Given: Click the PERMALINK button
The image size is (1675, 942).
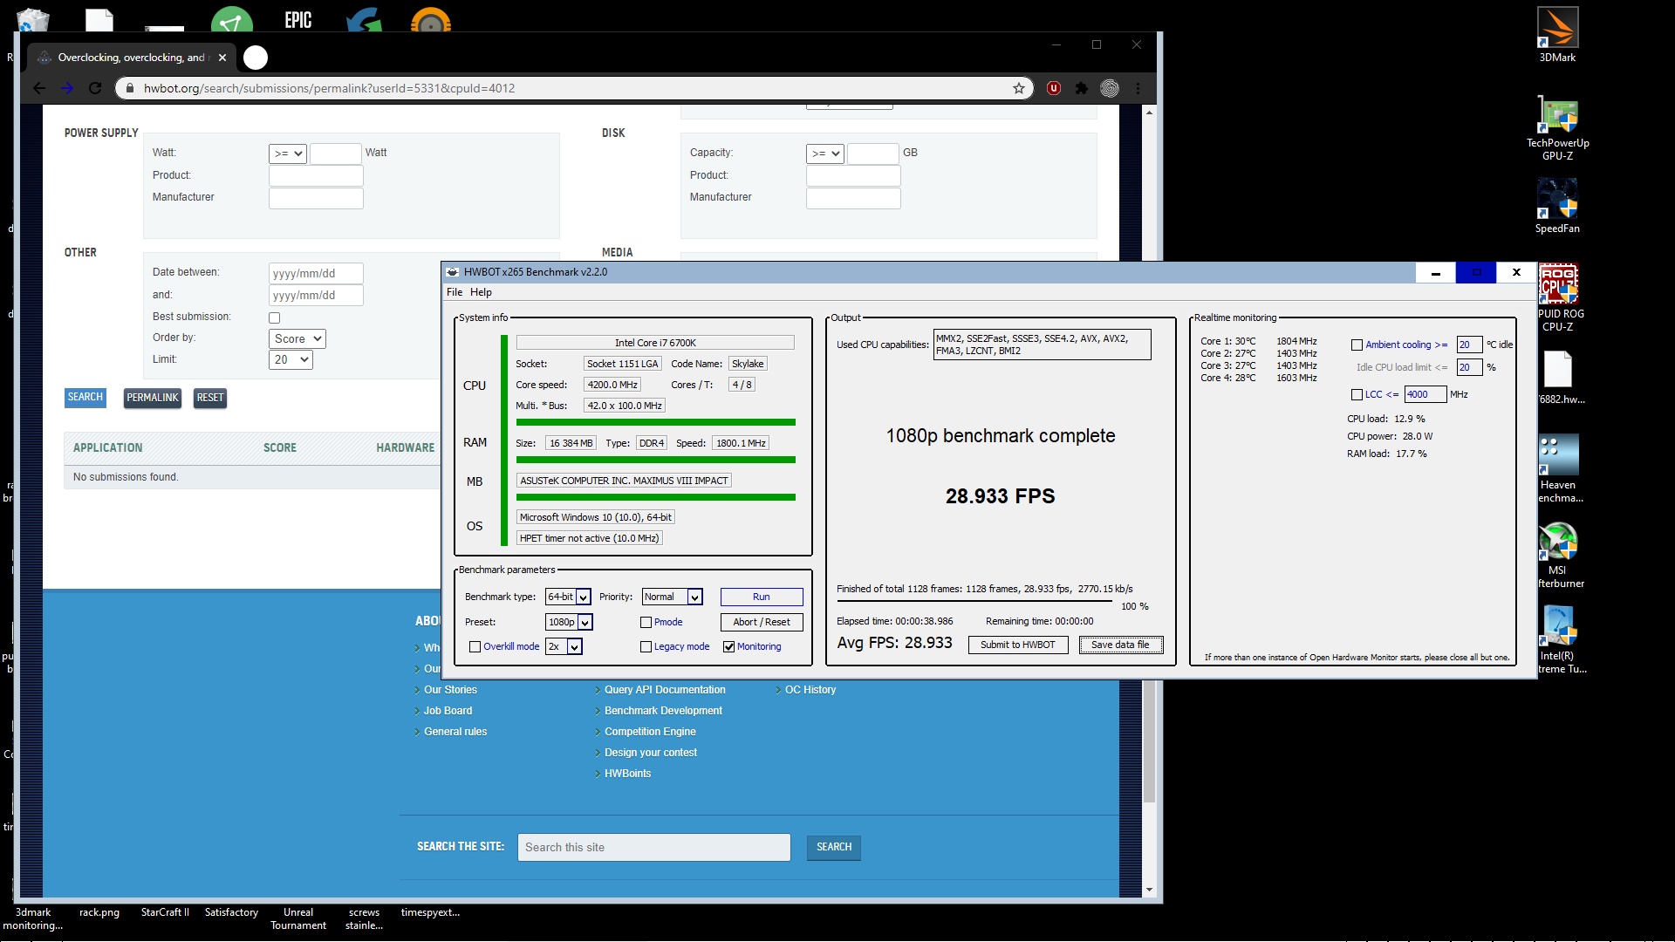Looking at the screenshot, I should pos(153,398).
